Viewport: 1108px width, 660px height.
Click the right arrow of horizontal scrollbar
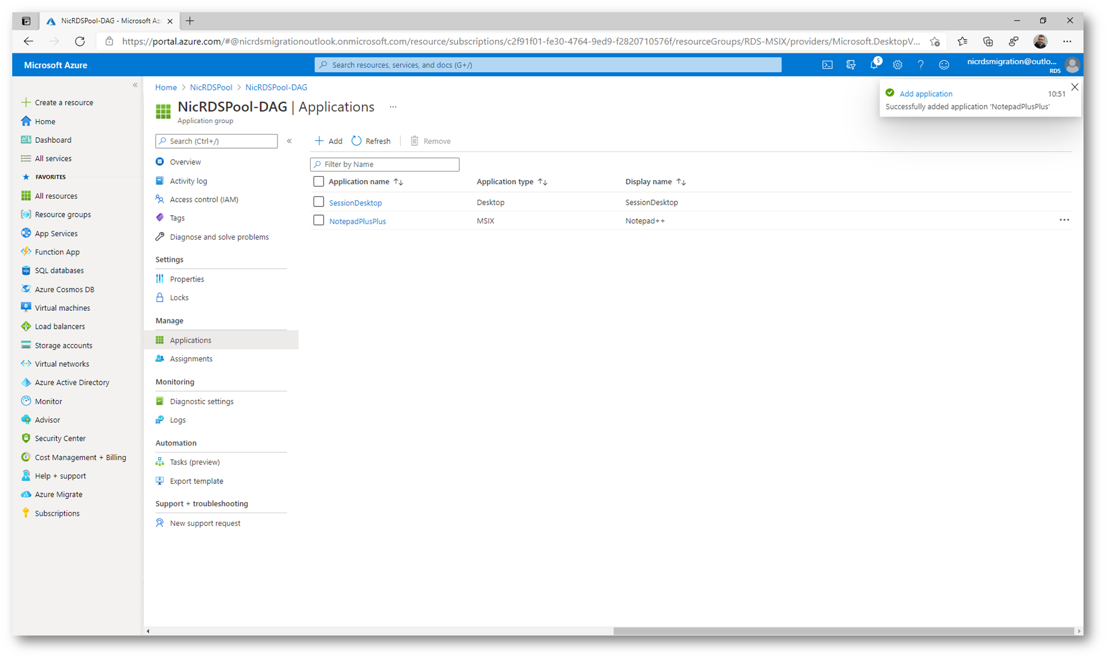[x=1079, y=631]
